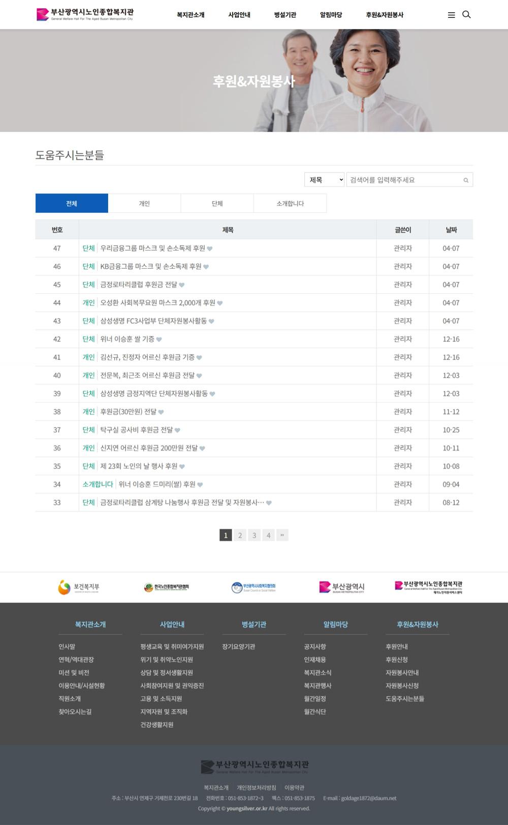Open post 우리금융그룹 마스크 및 손소독제 후원
Image resolution: width=508 pixels, height=825 pixels.
(x=152, y=248)
